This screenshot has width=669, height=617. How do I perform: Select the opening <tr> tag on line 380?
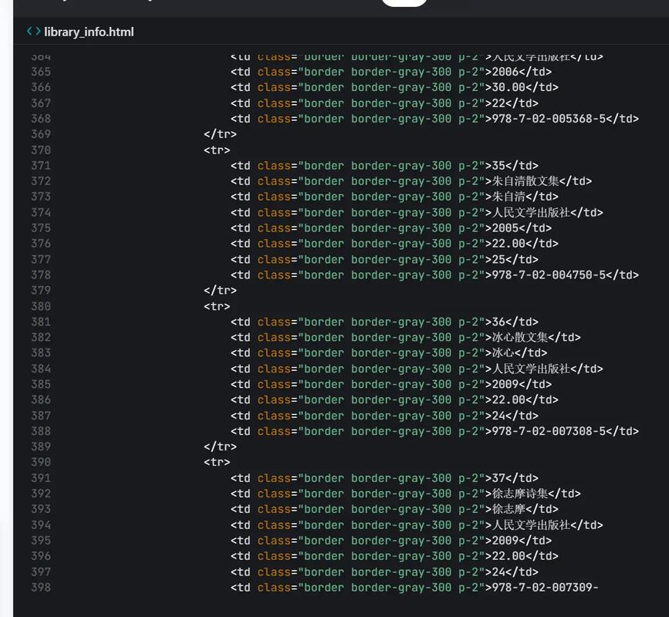pos(216,306)
